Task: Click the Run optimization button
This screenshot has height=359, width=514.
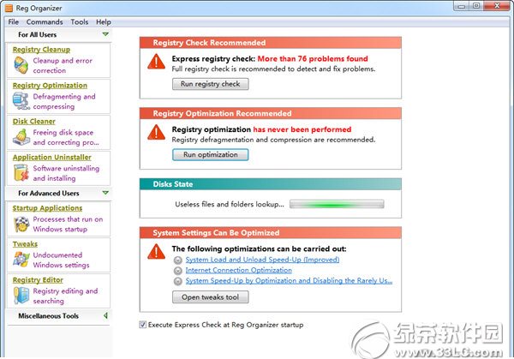Action: coord(211,155)
